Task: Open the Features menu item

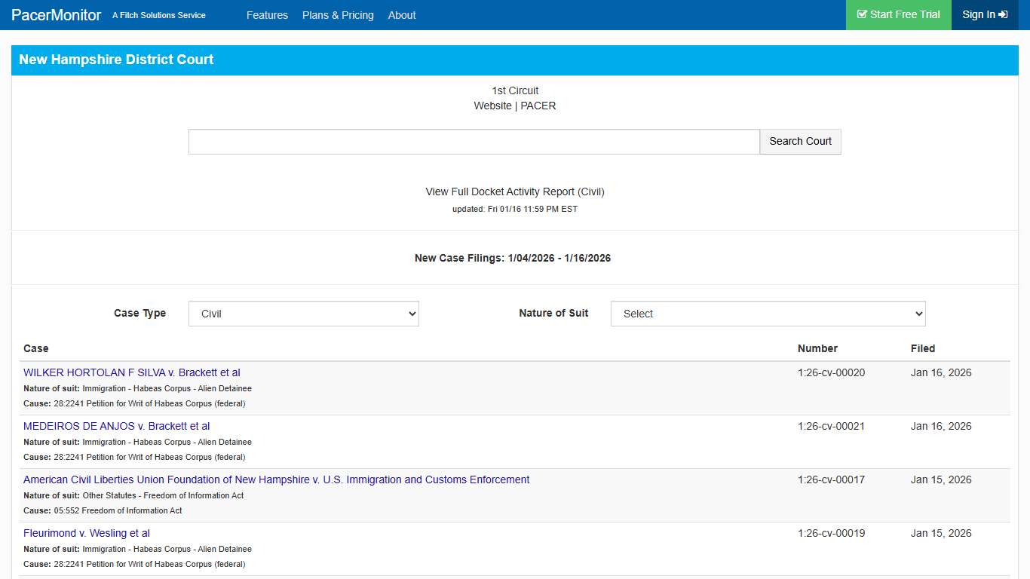Action: [268, 15]
